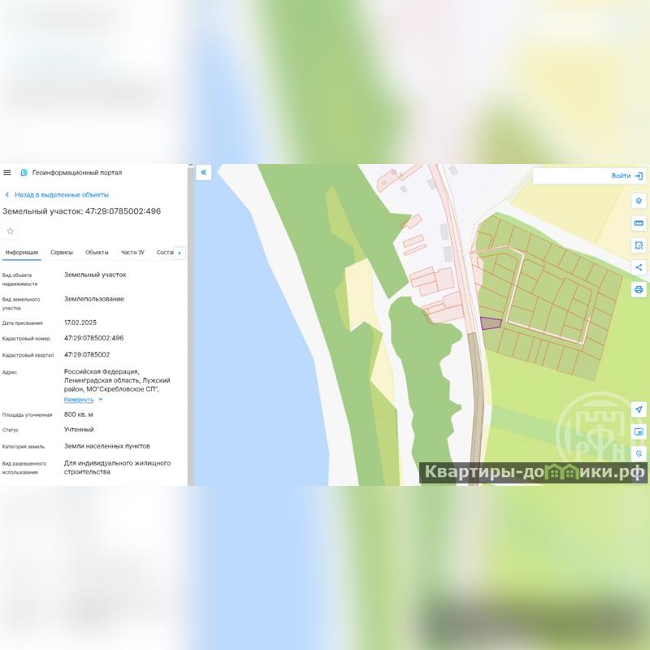Print the current map view
Image resolution: width=650 pixels, height=650 pixels.
point(639,289)
